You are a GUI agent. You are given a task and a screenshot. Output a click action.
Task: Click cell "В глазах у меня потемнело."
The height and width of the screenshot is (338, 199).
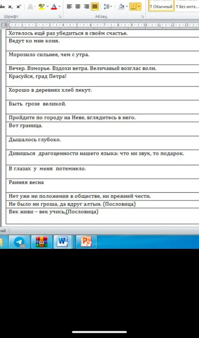[x=102, y=172]
